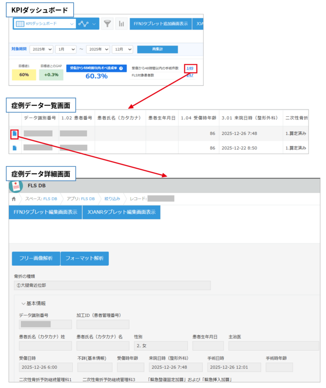Click FFNJタブレット追加画面表示 button
Screen dimensions: 326x388
click(161, 24)
